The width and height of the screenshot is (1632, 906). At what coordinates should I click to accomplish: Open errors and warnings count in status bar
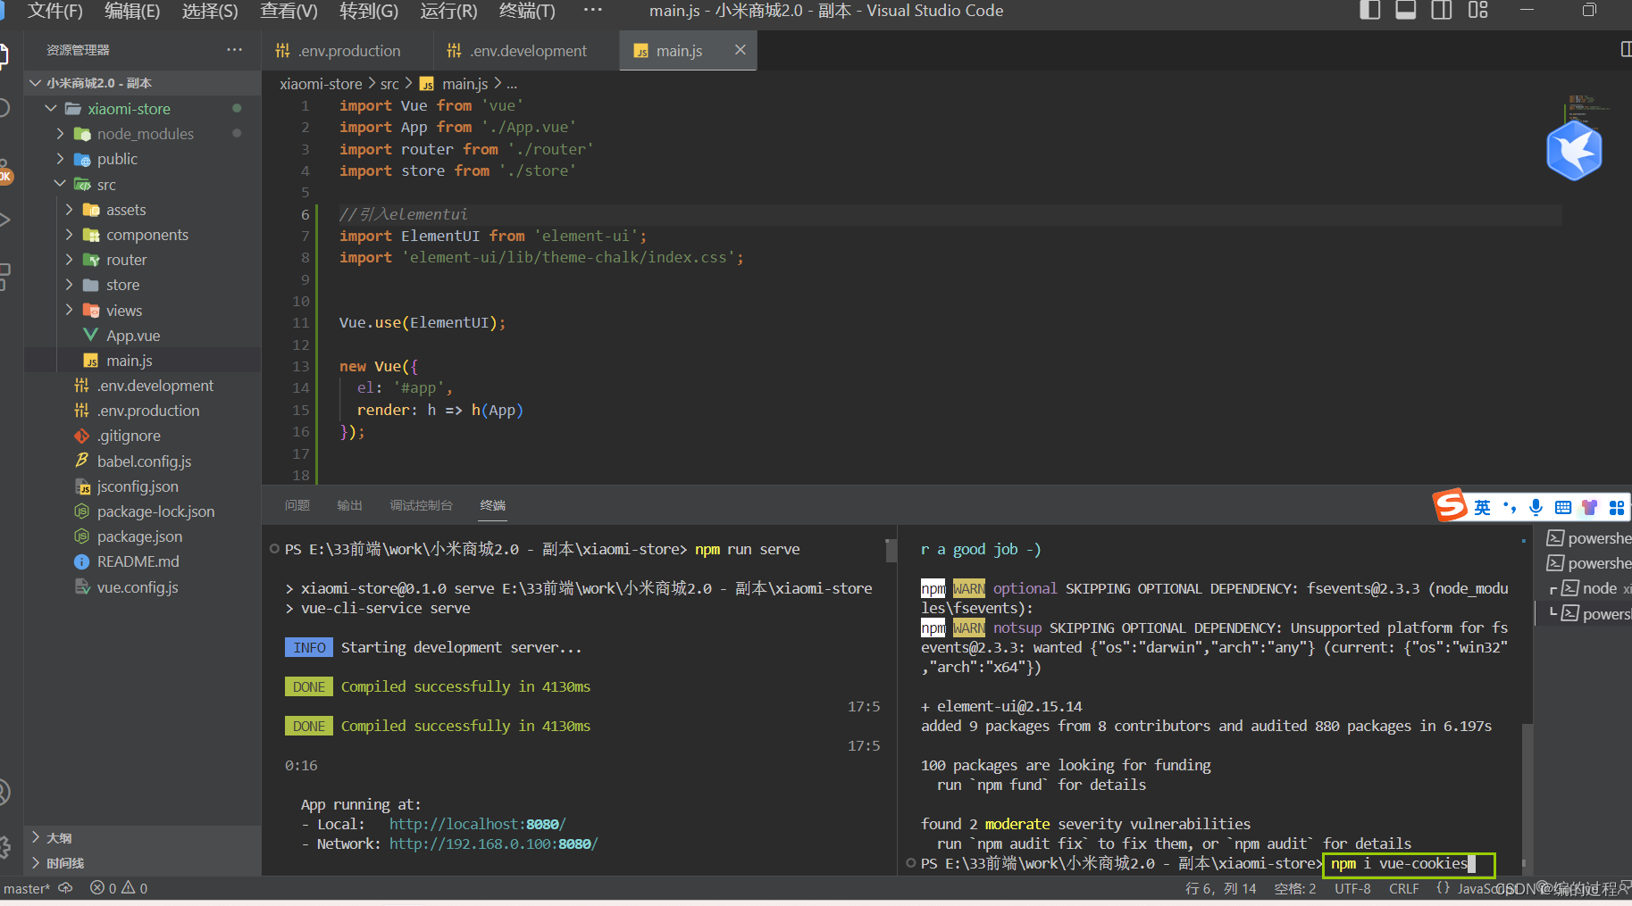[x=119, y=888]
